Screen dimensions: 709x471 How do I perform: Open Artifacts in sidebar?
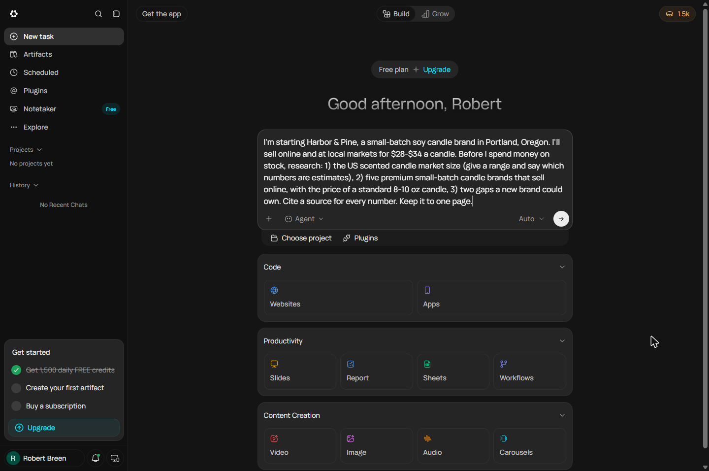(x=64, y=54)
